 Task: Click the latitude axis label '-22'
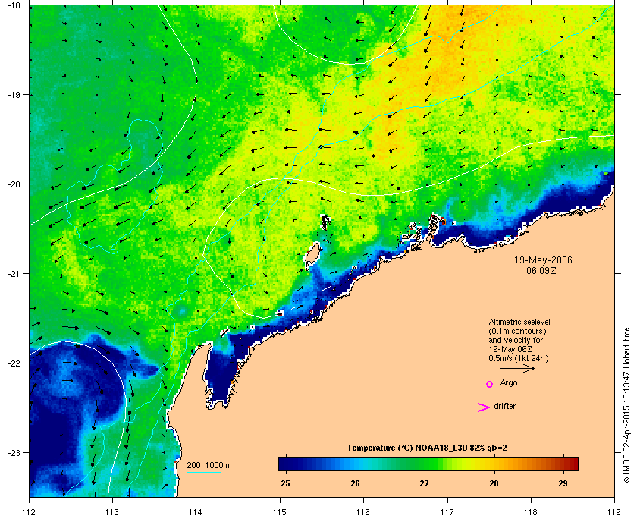pos(14,363)
